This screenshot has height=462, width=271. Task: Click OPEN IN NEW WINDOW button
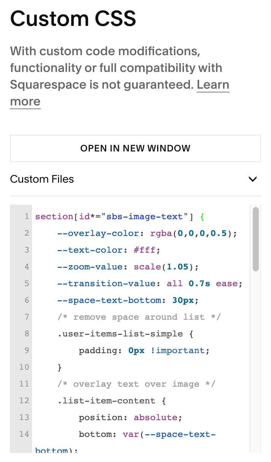click(135, 148)
